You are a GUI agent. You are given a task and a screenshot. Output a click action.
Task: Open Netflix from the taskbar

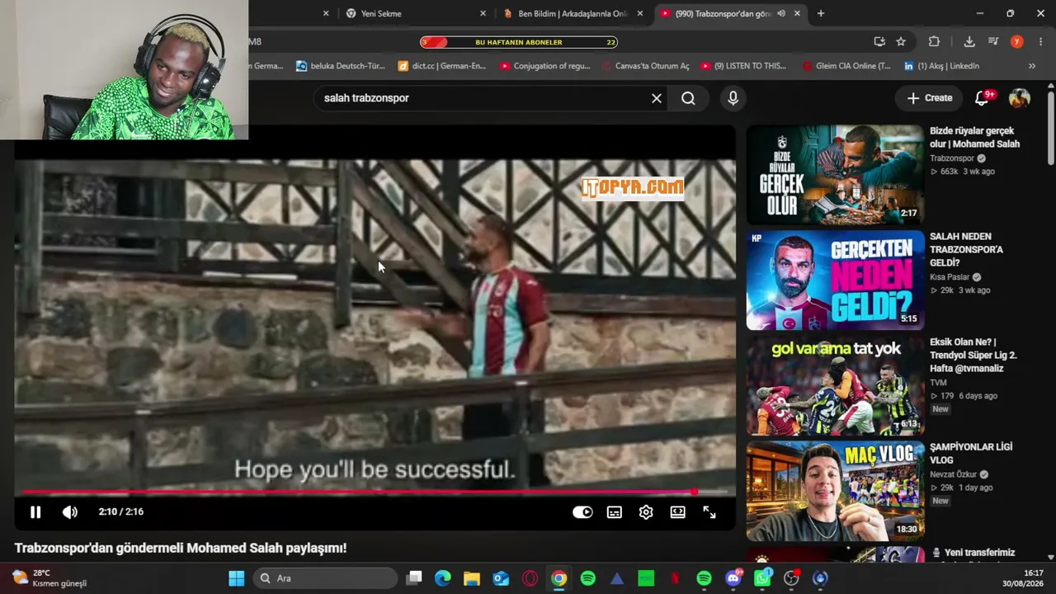(x=675, y=578)
